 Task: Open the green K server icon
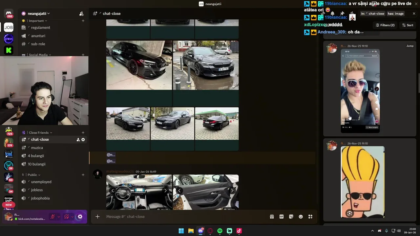[x=9, y=50]
